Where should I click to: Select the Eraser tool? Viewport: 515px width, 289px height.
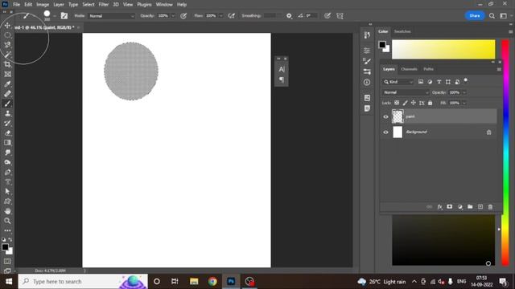tap(7, 133)
